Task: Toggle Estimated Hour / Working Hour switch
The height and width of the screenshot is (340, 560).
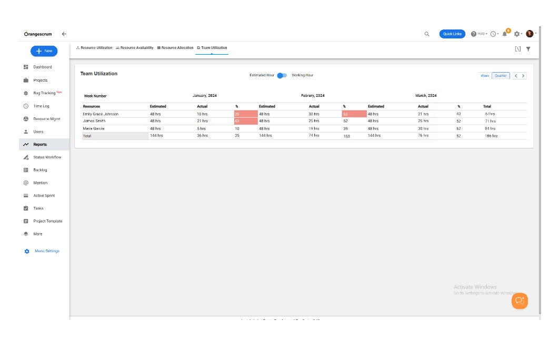Action: coord(283,75)
